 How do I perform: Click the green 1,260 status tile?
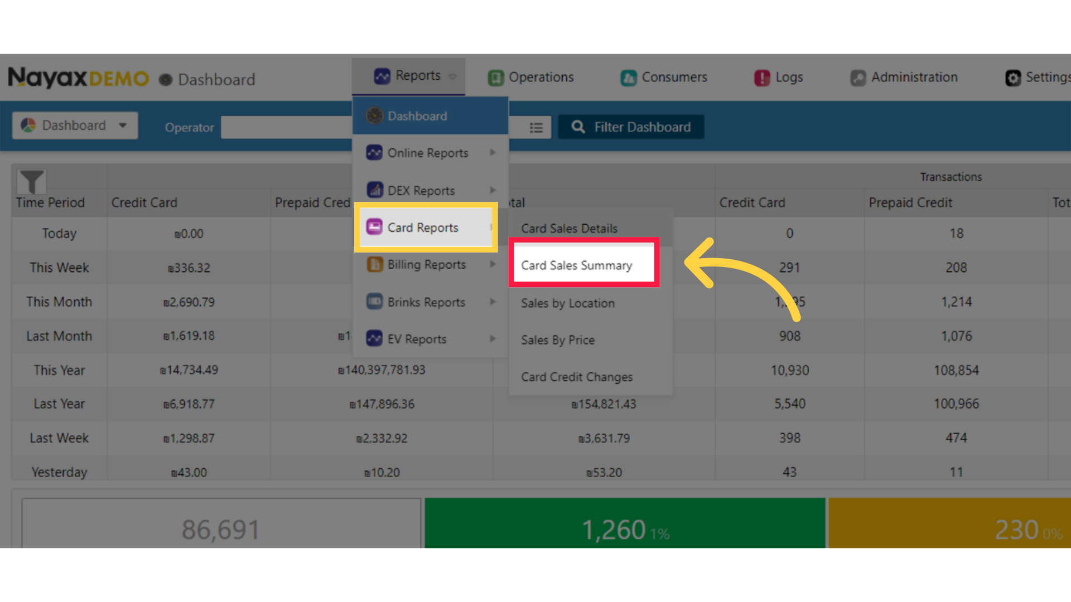coord(625,523)
